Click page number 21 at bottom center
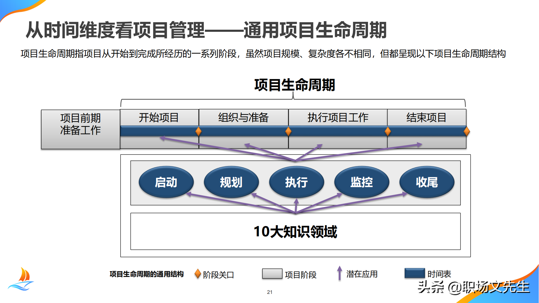The image size is (539, 303). (x=270, y=292)
